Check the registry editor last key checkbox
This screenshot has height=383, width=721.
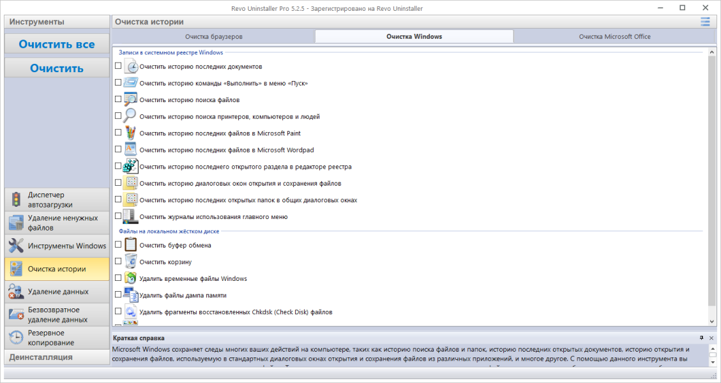point(118,165)
